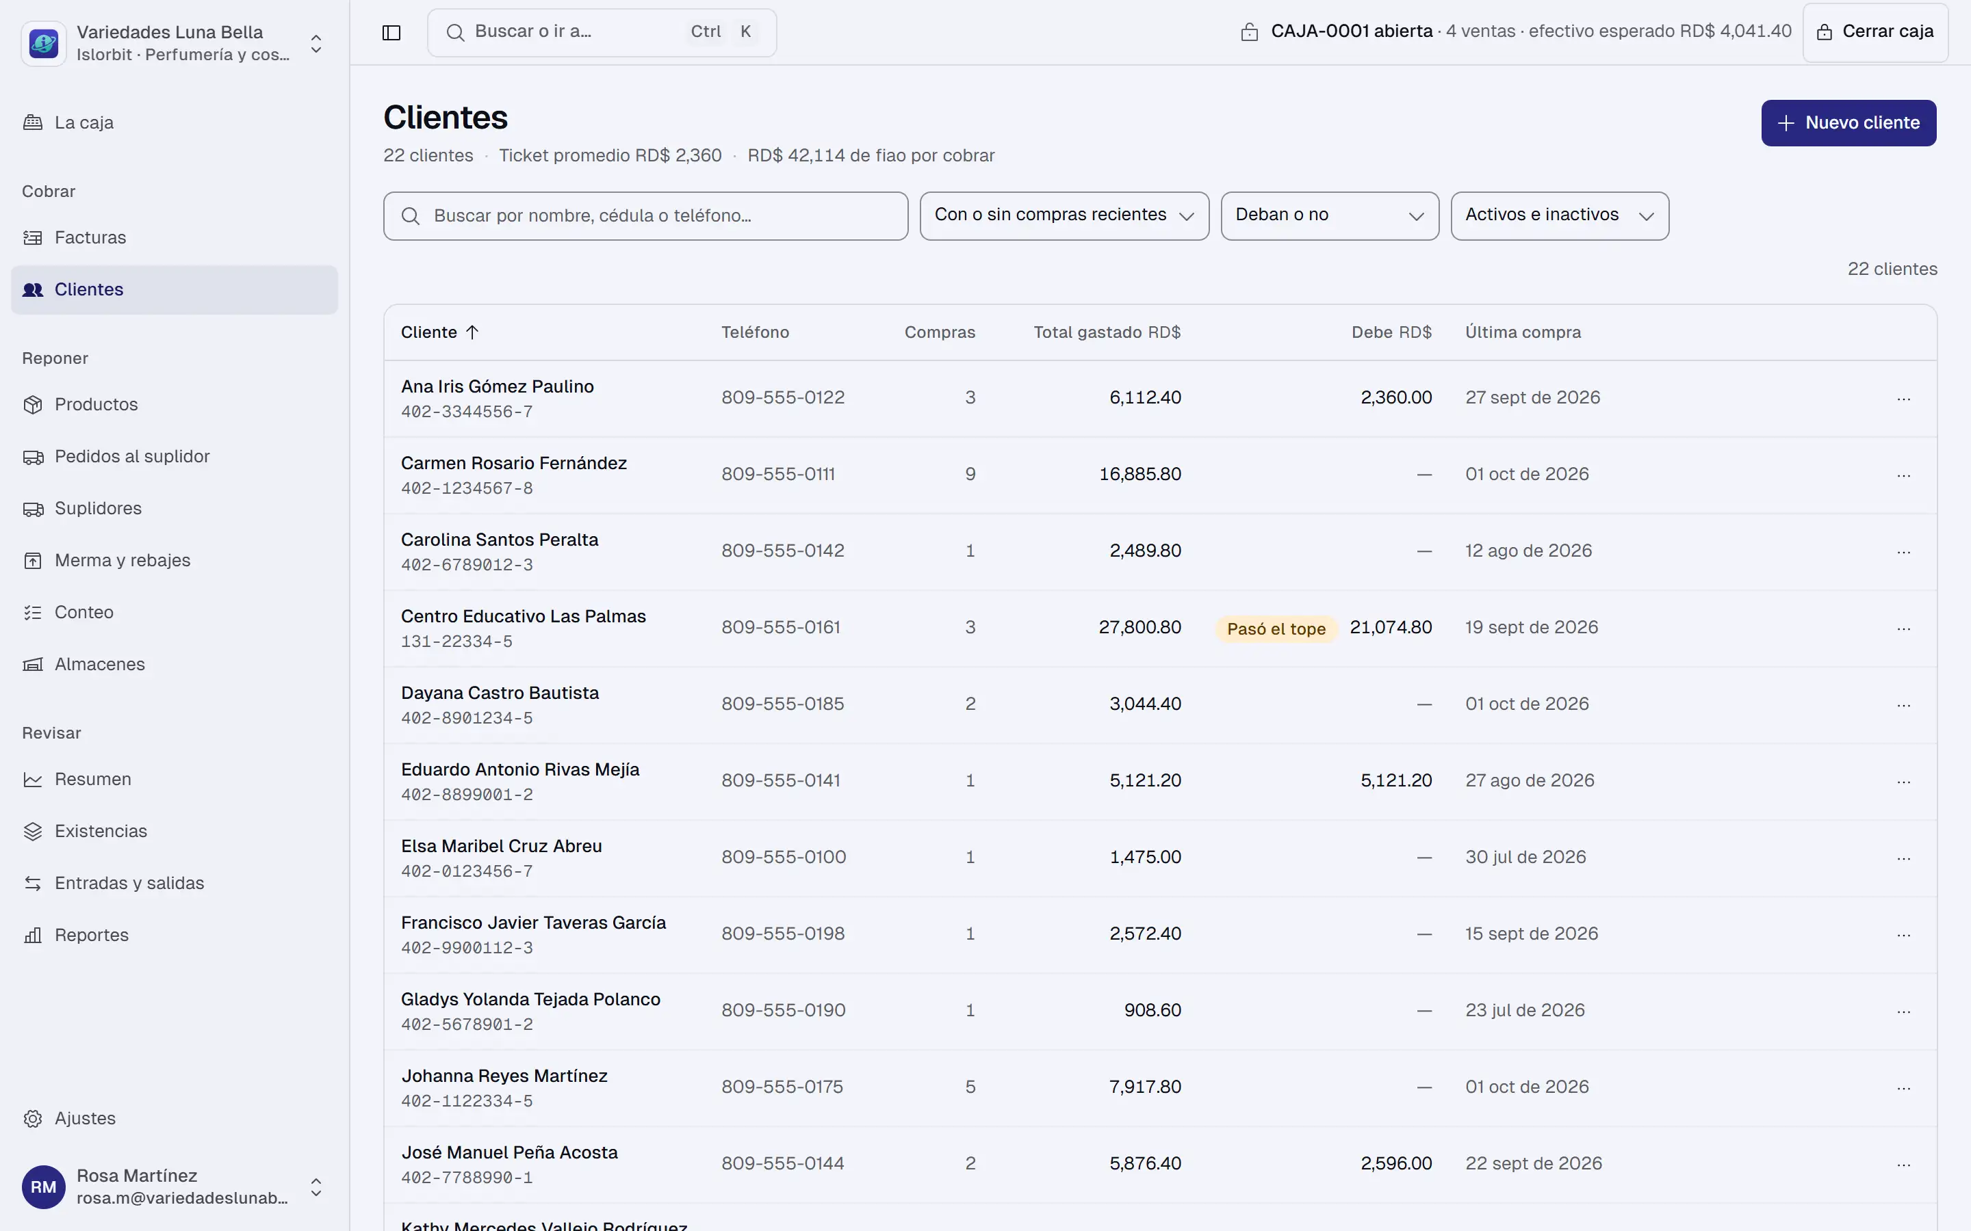Open Facturas in the sidebar
1971x1231 pixels.
(175, 238)
